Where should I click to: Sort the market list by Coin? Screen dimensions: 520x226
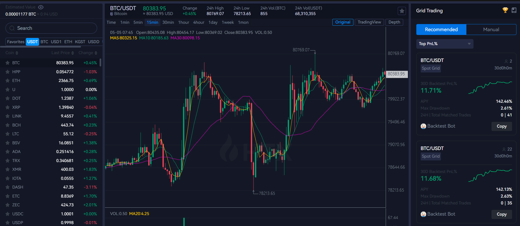coord(12,53)
